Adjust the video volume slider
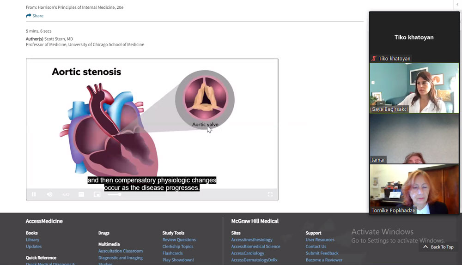 pos(115,194)
